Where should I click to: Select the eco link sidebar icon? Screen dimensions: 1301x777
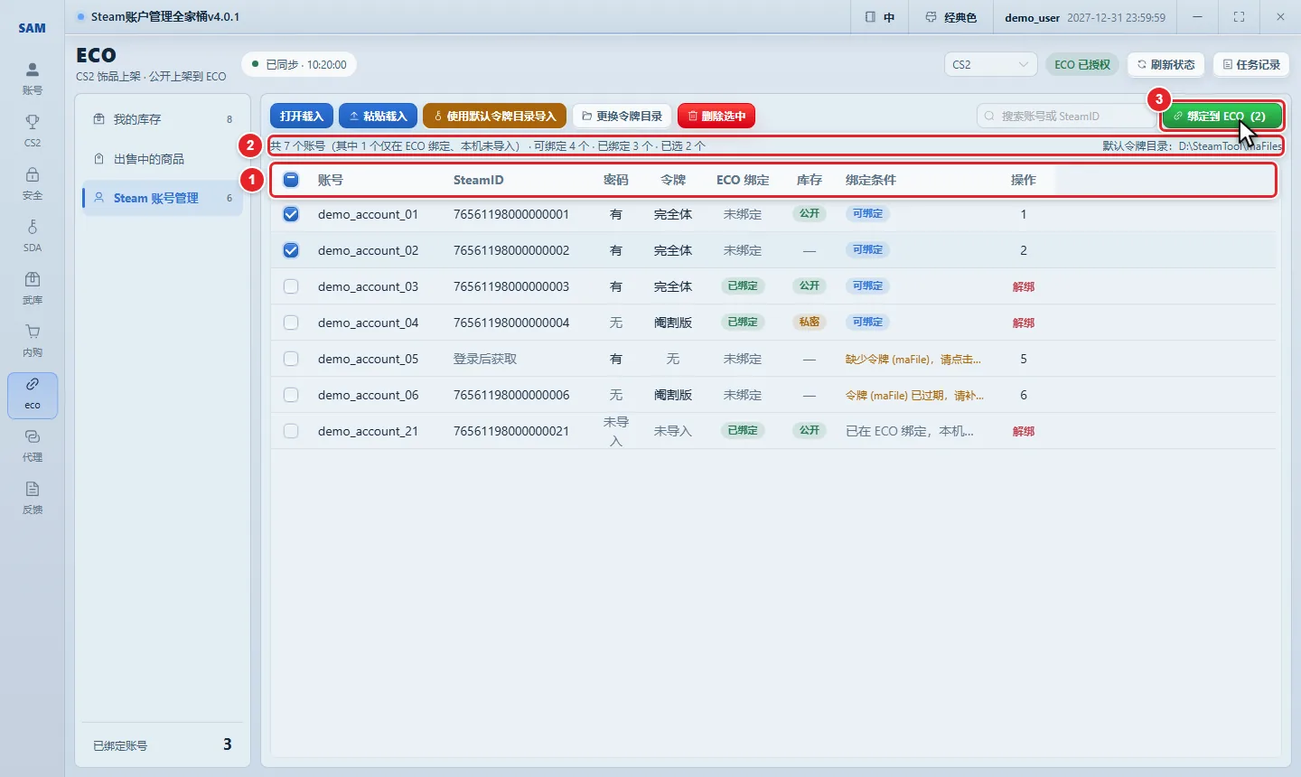pyautogui.click(x=33, y=395)
